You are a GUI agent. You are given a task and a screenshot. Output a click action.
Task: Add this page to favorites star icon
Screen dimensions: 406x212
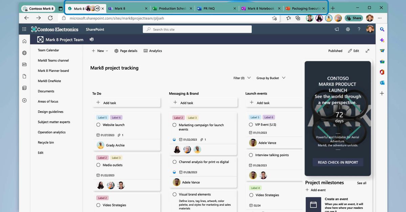274,18
